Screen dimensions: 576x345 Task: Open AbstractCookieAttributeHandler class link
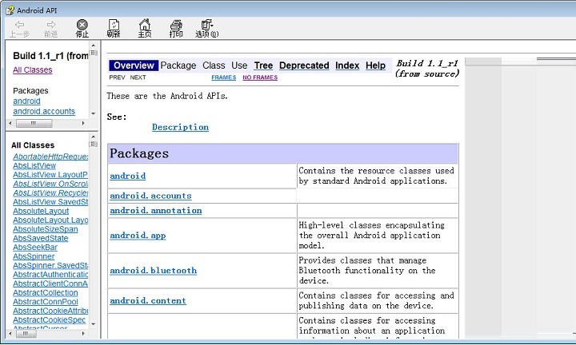pyautogui.click(x=50, y=311)
